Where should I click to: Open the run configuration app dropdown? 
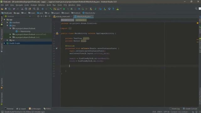click(x=58, y=9)
